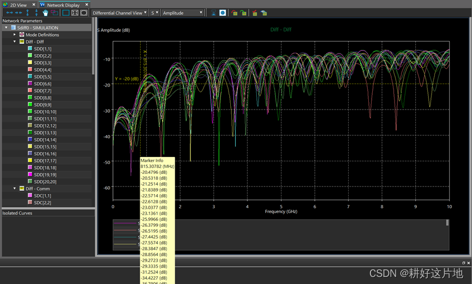
Task: Click the Sdiff0 simulation node icon
Action: 13,28
